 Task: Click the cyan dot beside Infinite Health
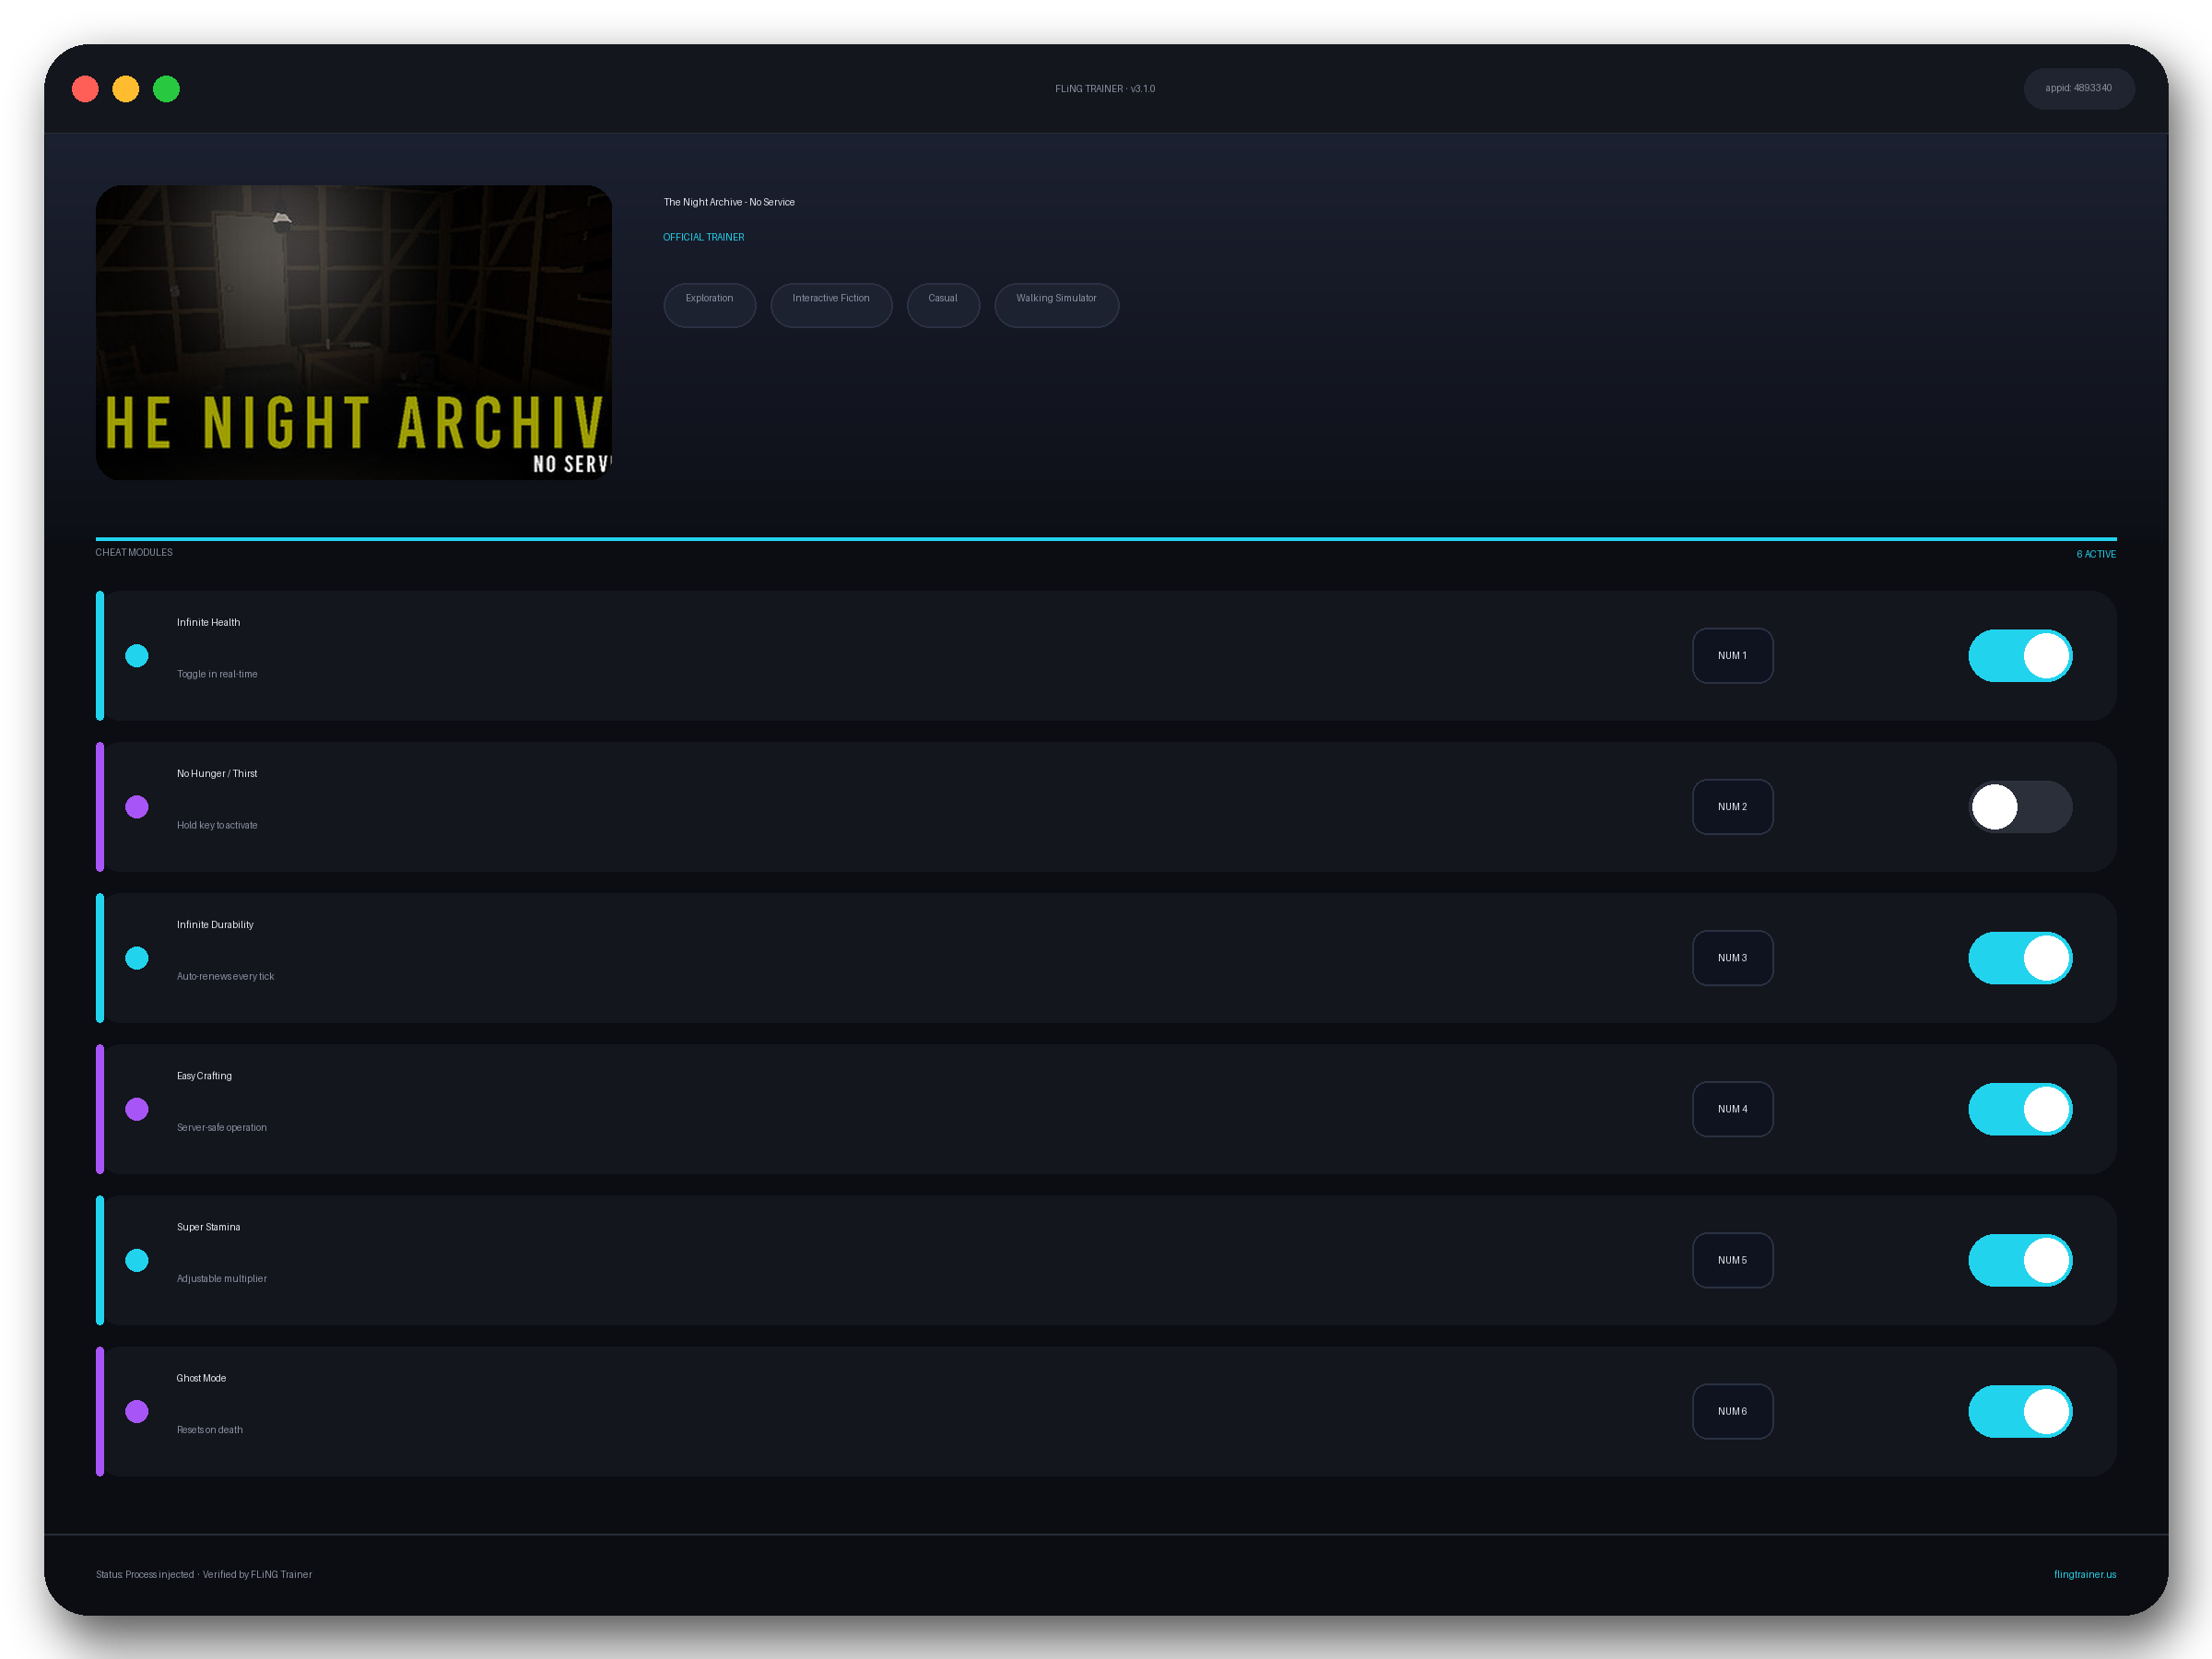click(137, 656)
